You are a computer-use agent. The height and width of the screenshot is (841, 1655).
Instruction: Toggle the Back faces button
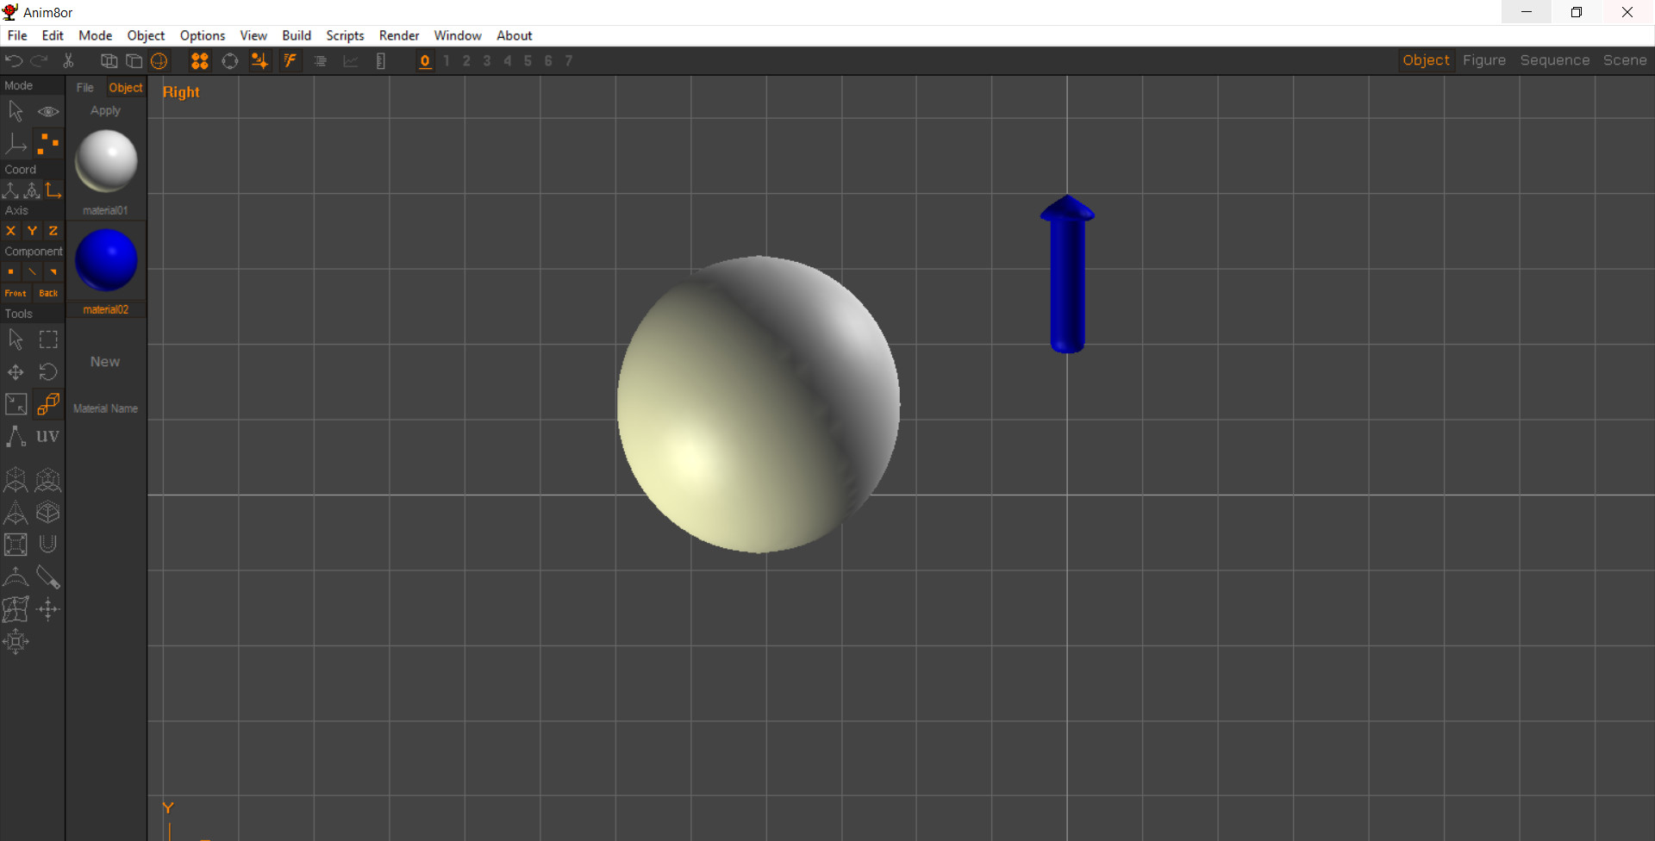48,293
